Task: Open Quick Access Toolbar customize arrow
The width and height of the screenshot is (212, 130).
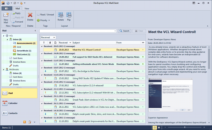Action: click(x=25, y=3)
